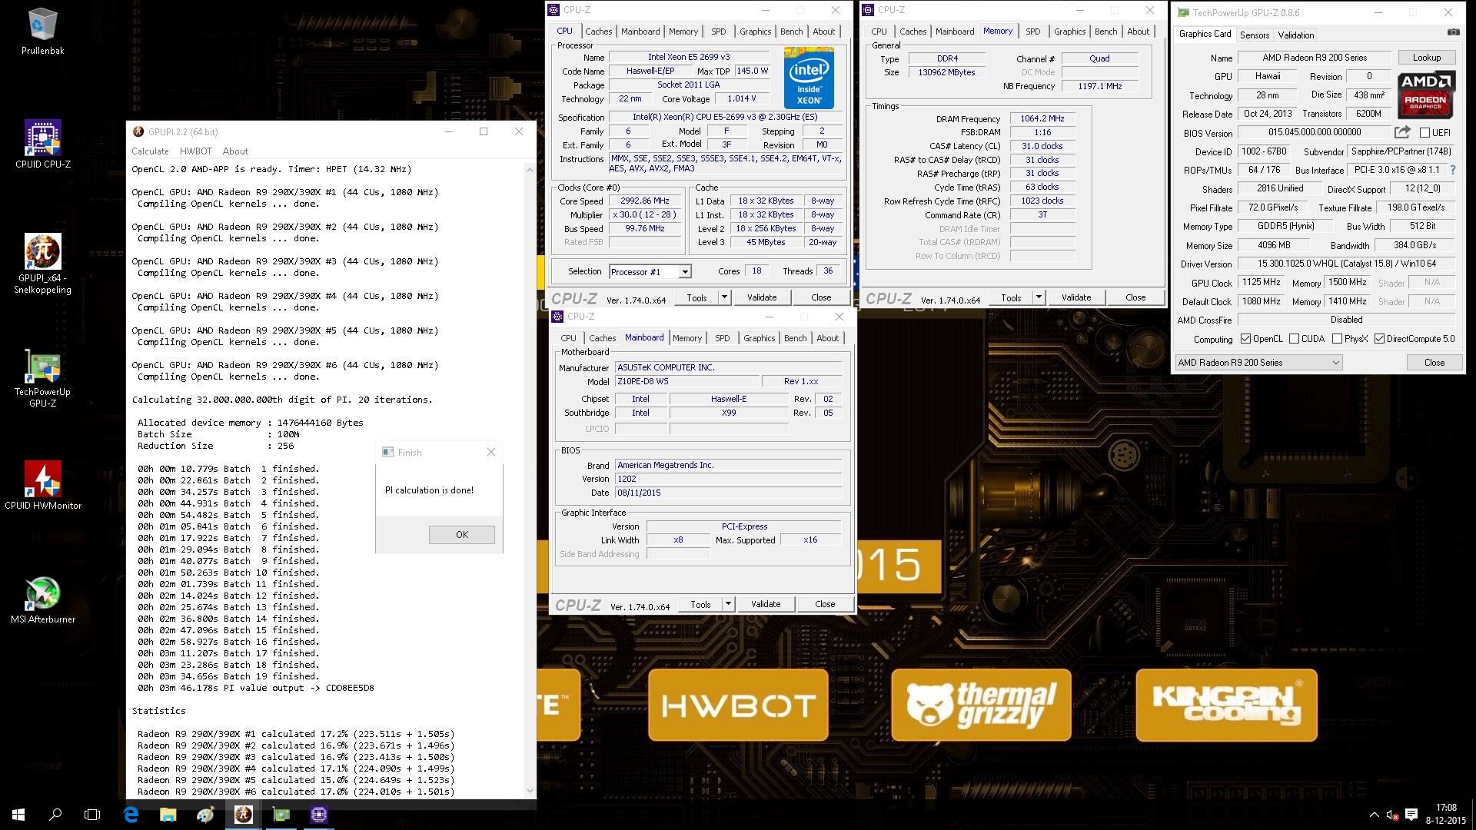
Task: Switch to GPU-Z taskbar button
Action: pos(281,815)
